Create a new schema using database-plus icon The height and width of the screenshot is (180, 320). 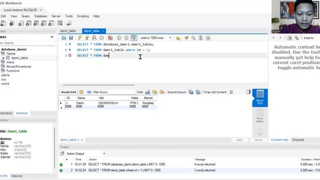click(21, 23)
